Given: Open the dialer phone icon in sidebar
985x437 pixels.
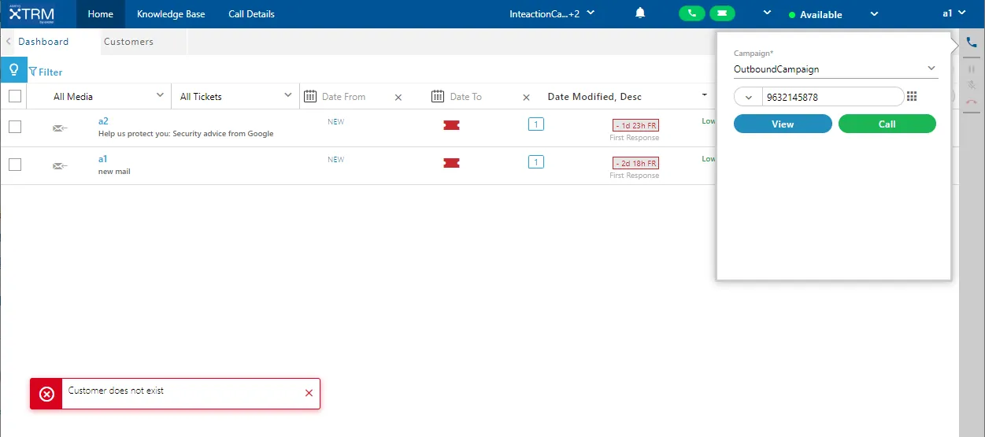Looking at the screenshot, I should point(972,43).
